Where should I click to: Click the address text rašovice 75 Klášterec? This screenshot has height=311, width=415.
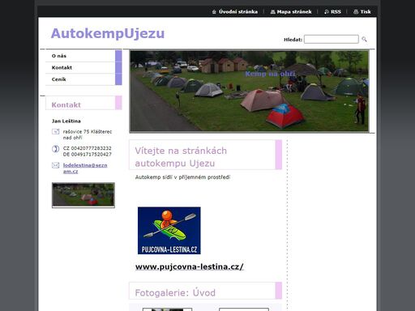point(88,134)
